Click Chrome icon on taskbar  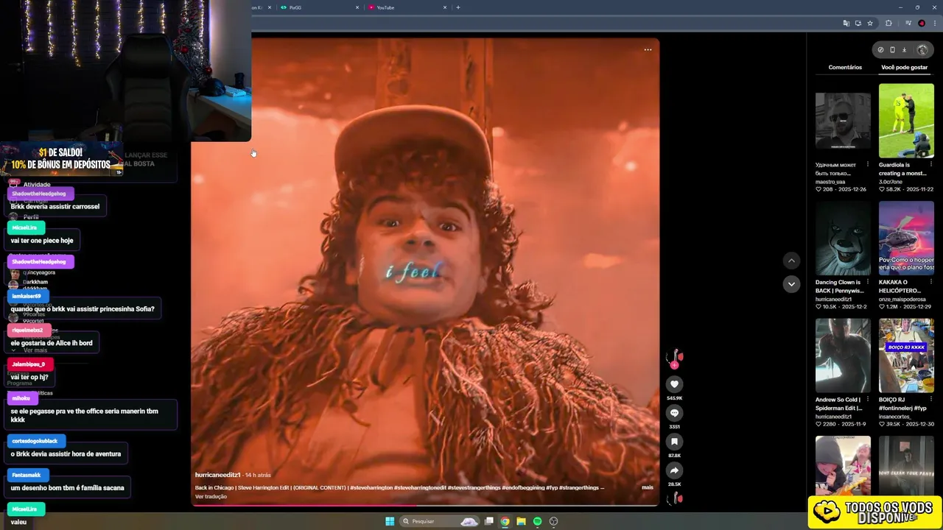[x=505, y=521]
